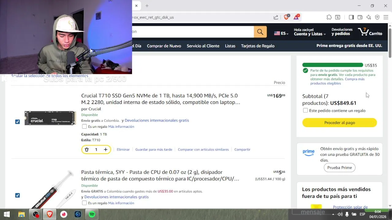Click the share page icon in address bar

point(276,17)
